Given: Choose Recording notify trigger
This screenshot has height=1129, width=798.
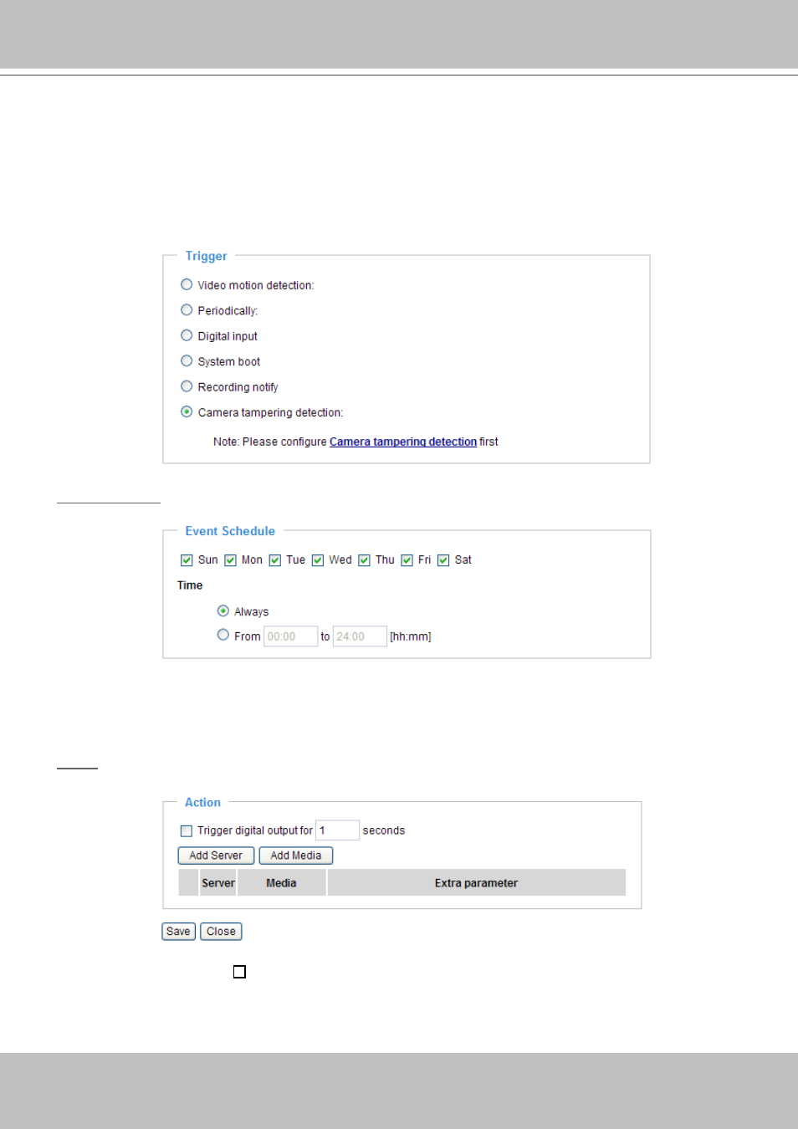Looking at the screenshot, I should [187, 386].
